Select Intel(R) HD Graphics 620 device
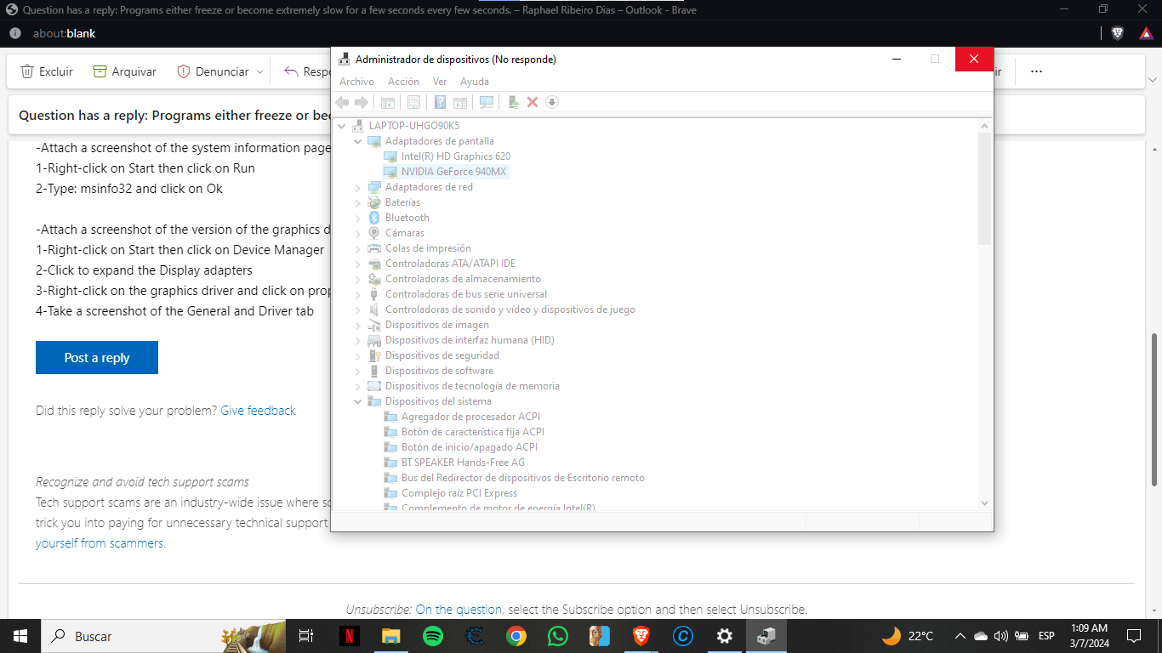1162x653 pixels. tap(456, 156)
